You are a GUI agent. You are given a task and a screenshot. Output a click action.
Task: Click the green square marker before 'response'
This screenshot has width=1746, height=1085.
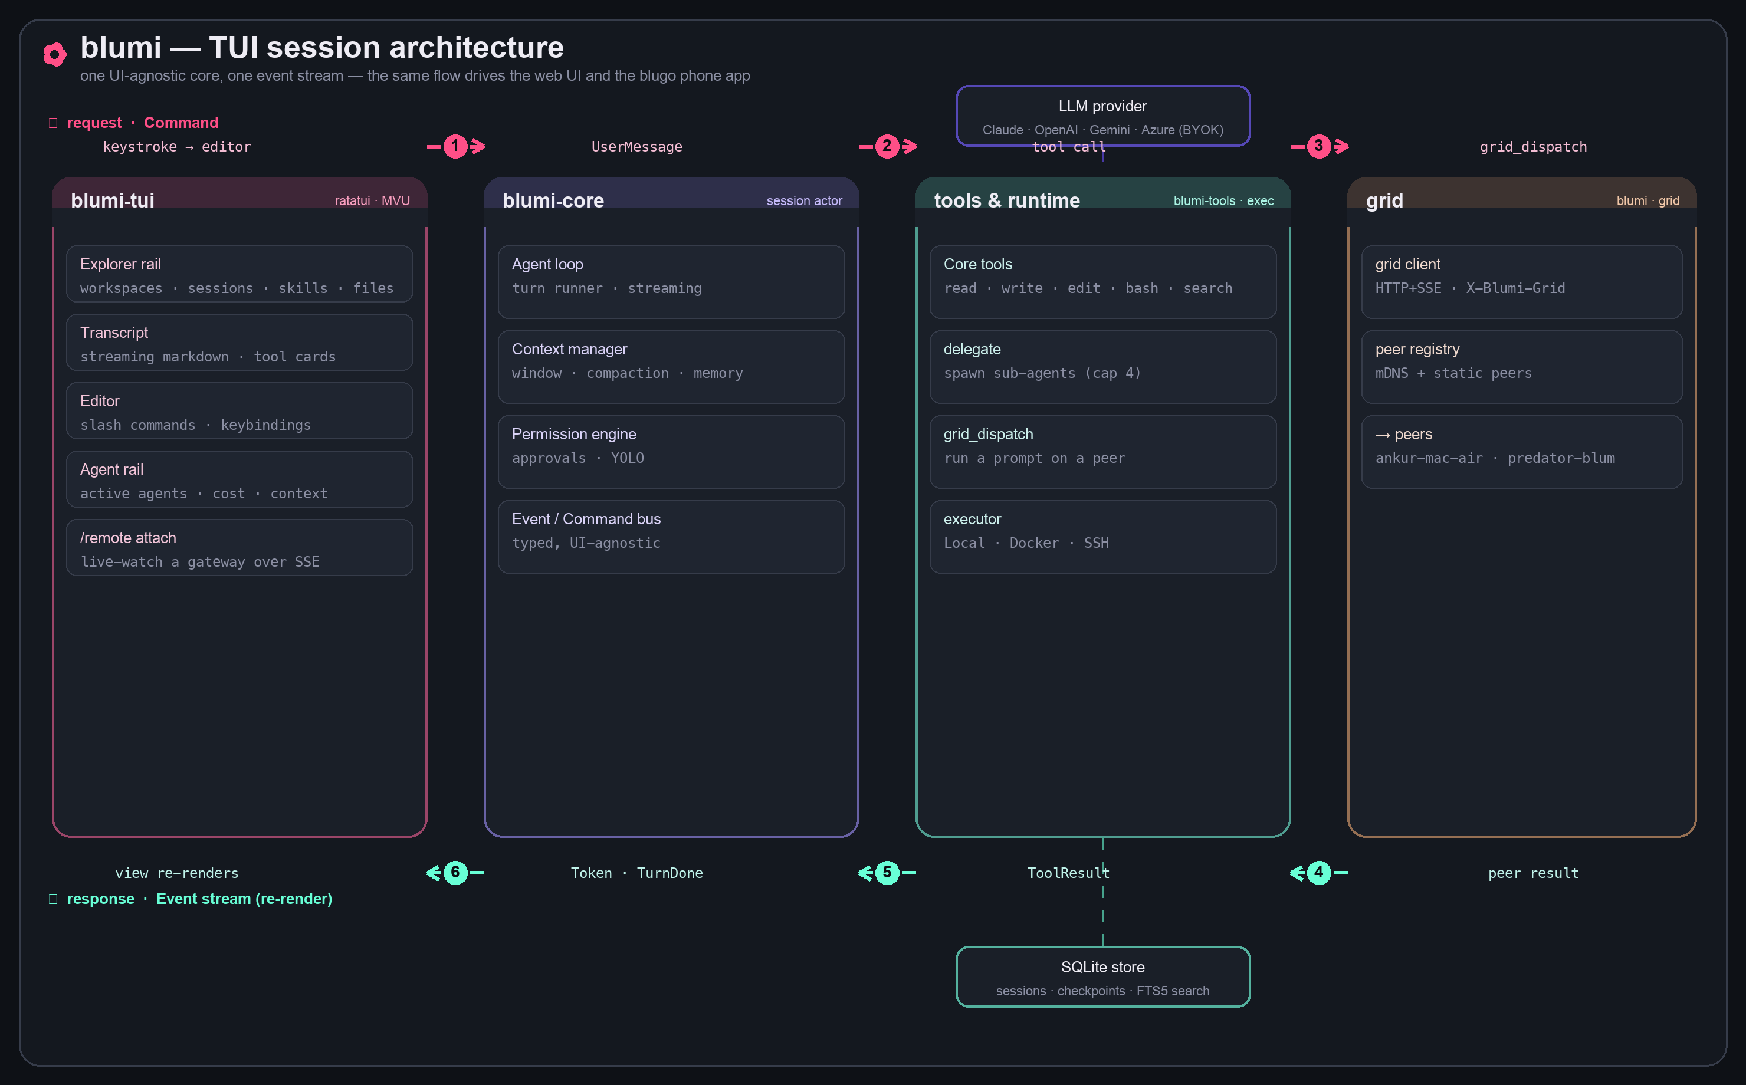(x=53, y=899)
